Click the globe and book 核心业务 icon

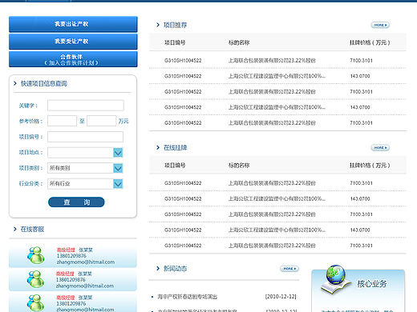tap(336, 279)
